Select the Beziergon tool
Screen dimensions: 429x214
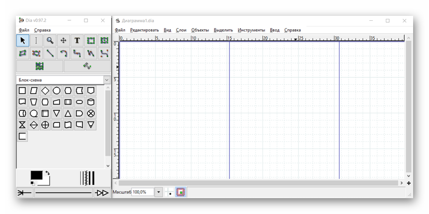[36, 53]
